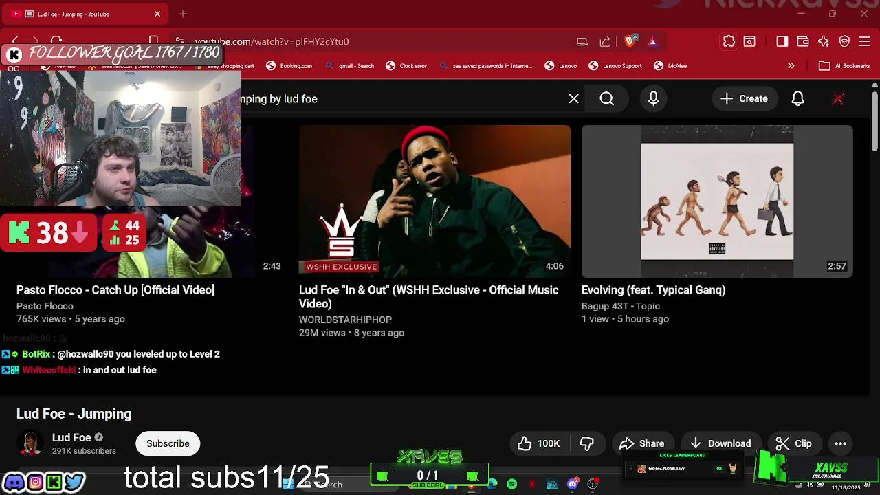Visit Pasto Flocco channel

click(45, 306)
